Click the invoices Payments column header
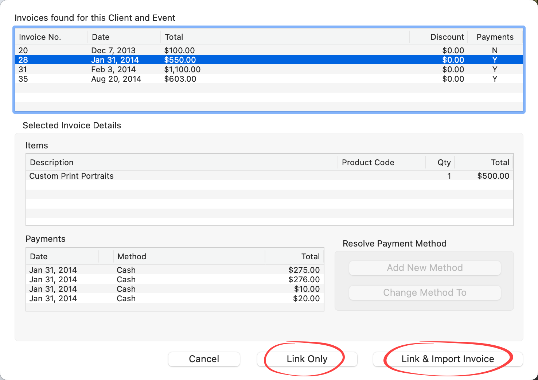Viewport: 538px width, 380px height. (x=495, y=37)
